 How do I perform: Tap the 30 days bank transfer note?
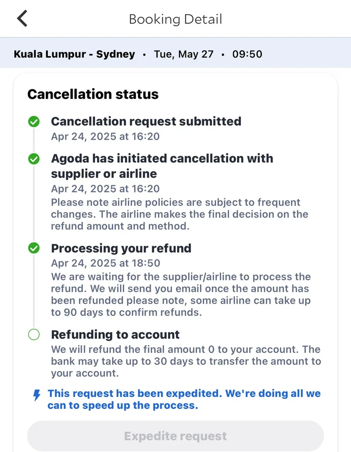[186, 361]
